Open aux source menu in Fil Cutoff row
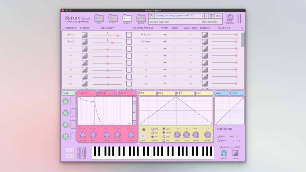 pos(191,35)
